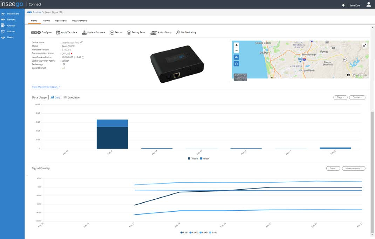The image size is (375, 239).
Task: Zoom in on the map
Action: [236, 45]
